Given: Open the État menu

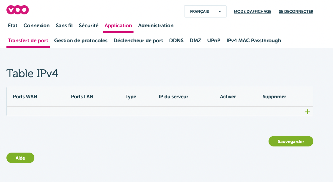Looking at the screenshot, I should pos(13,25).
